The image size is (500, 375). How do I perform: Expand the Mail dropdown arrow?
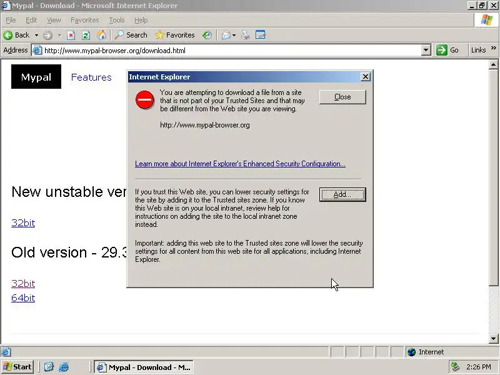coord(234,35)
